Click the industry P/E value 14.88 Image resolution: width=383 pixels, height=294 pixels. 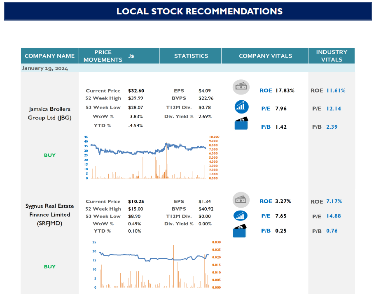[334, 216]
